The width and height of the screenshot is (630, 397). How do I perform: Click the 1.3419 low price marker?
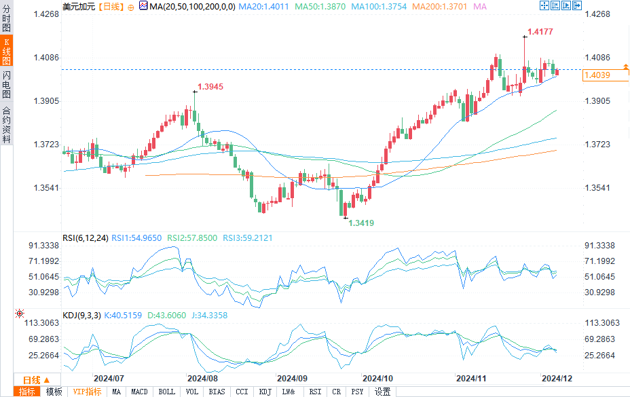(361, 223)
